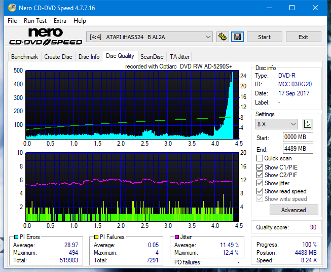331x272 pixels.
Task: Maximize the Nero window
Action: pos(292,8)
